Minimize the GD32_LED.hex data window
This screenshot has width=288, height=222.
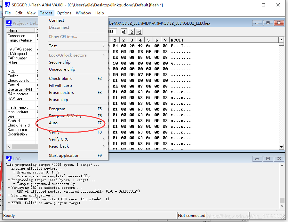click(x=257, y=23)
